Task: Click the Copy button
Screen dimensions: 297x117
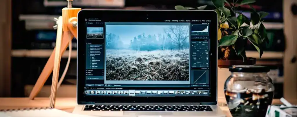Action: pos(90,86)
